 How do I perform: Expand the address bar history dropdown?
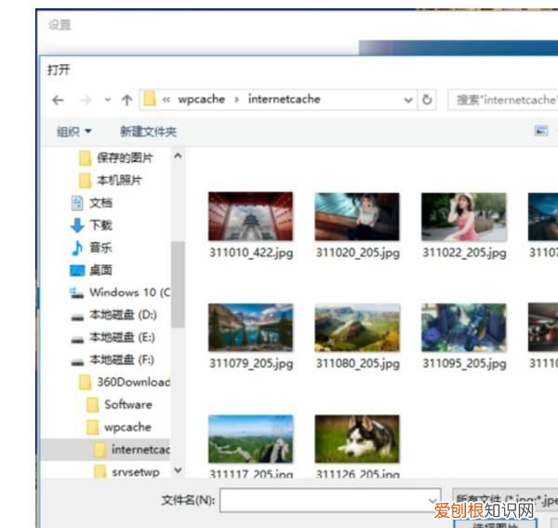pos(408,101)
